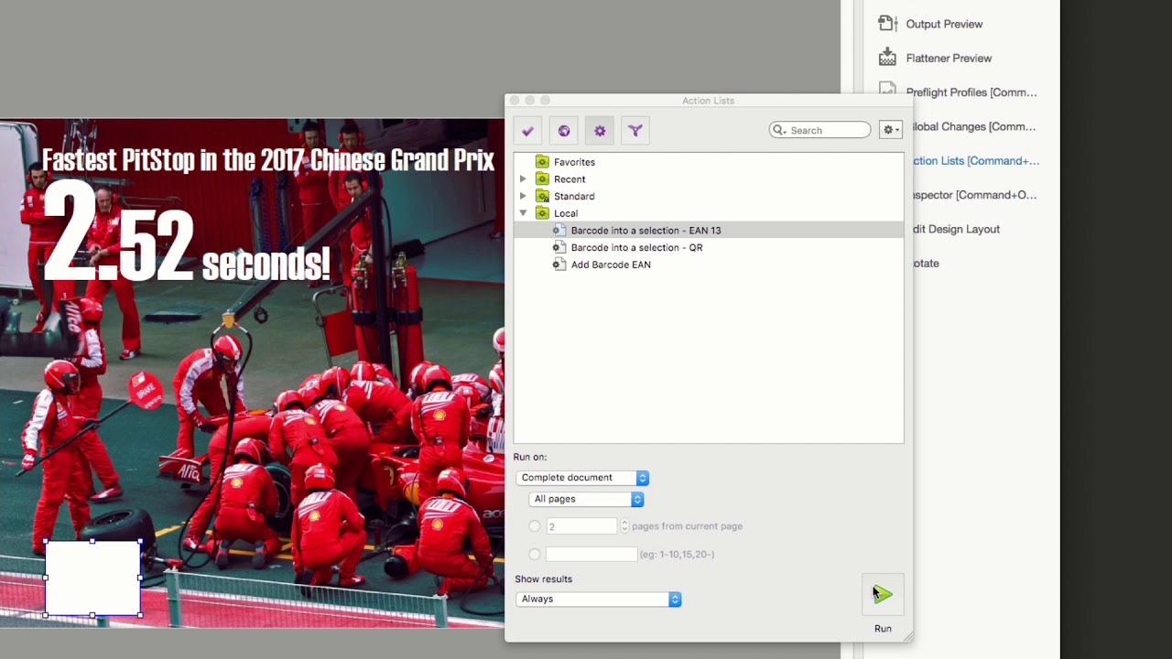Open the Complete document dropdown
Image resolution: width=1172 pixels, height=659 pixels.
pyautogui.click(x=582, y=478)
